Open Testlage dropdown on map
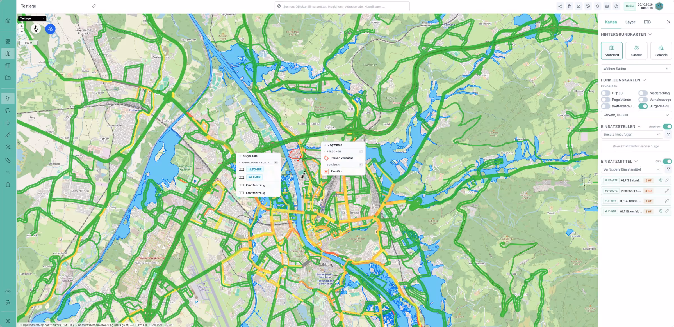674x327 pixels. click(x=32, y=19)
